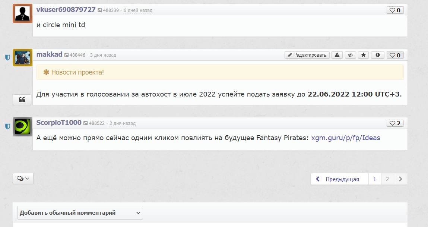The width and height of the screenshot is (428, 227).
Task: Click the 3 дня назад timestamp
Action: coord(103,55)
